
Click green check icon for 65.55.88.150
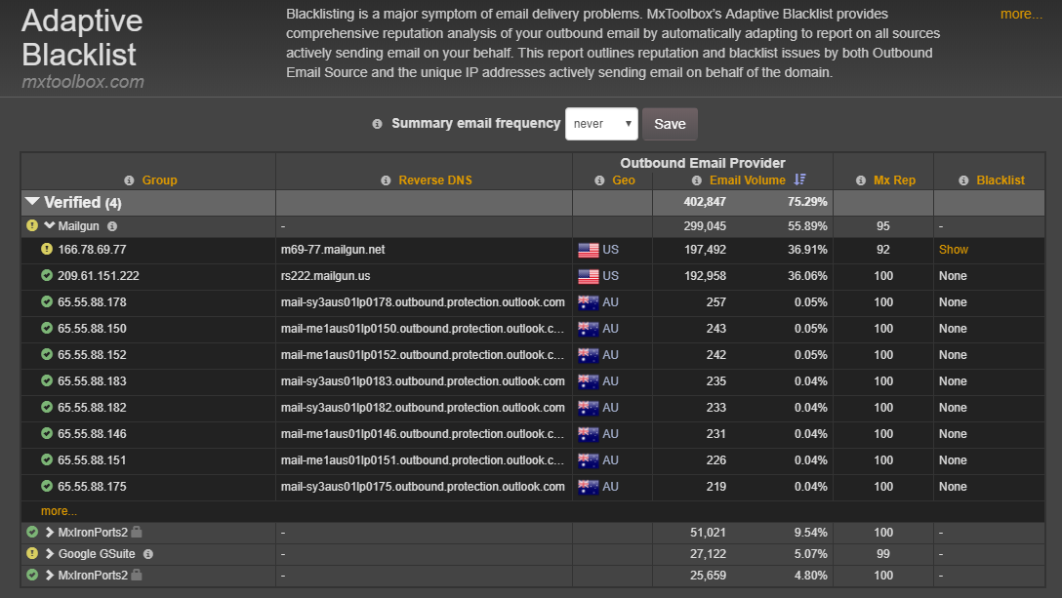47,328
